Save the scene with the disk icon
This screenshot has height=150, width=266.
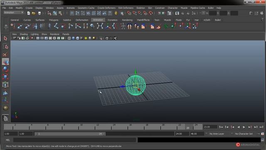(39, 13)
